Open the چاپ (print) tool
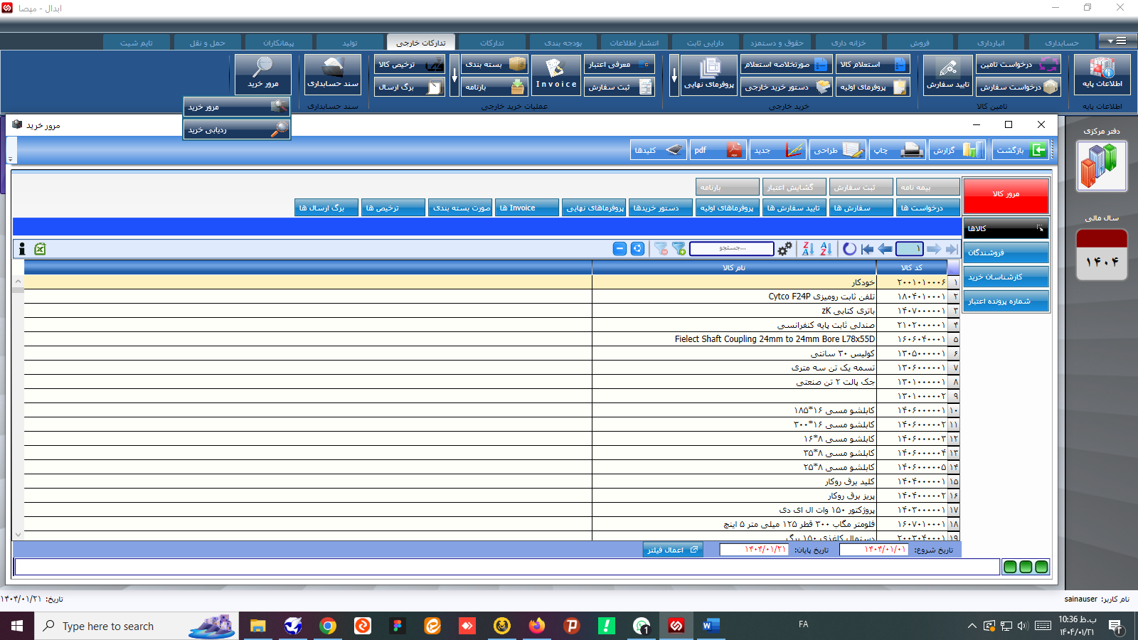The width and height of the screenshot is (1138, 640). click(x=898, y=150)
